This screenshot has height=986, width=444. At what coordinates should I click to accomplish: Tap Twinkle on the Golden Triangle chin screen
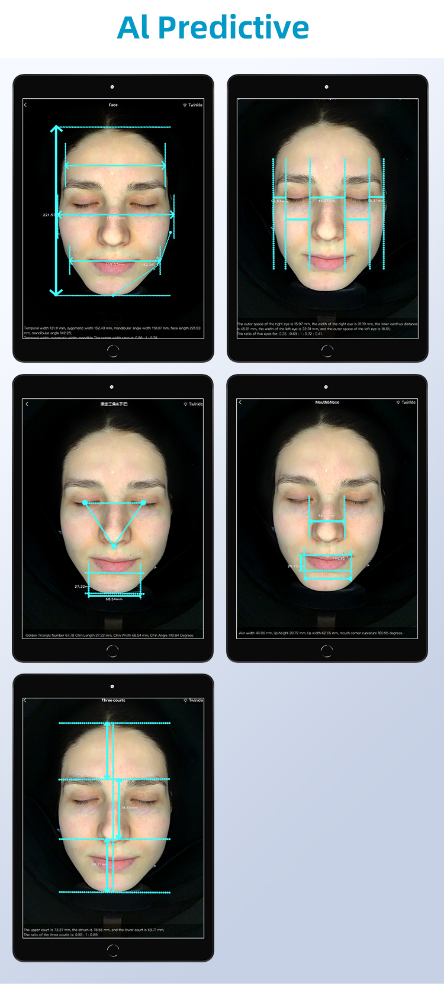[x=193, y=404]
